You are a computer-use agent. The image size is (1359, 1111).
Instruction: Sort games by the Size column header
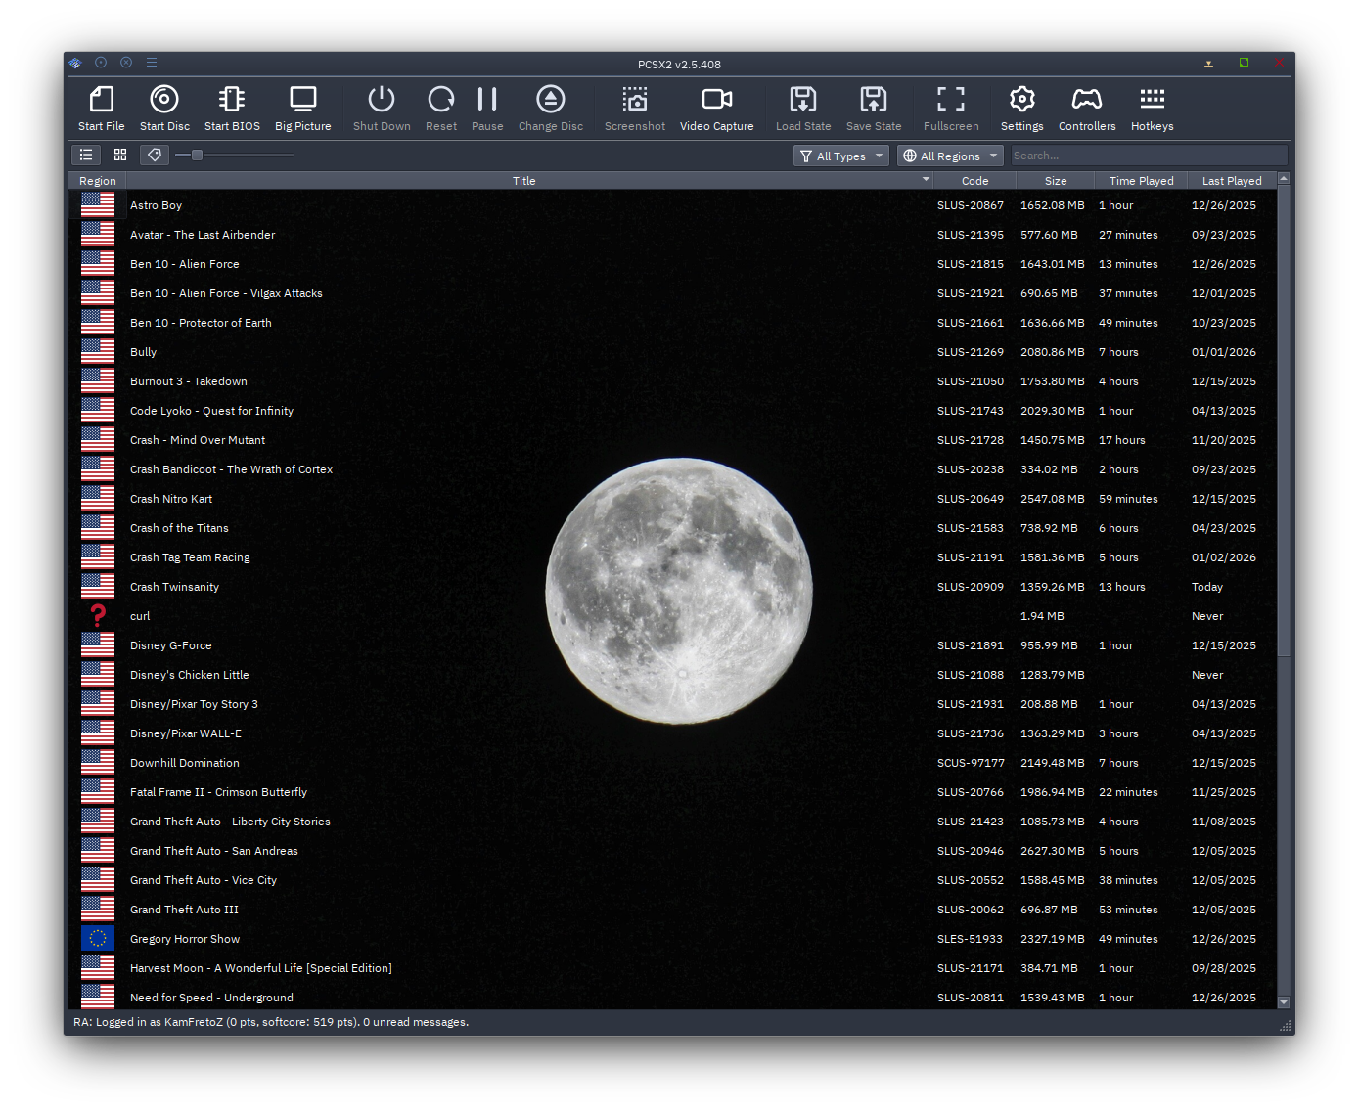[1055, 181]
